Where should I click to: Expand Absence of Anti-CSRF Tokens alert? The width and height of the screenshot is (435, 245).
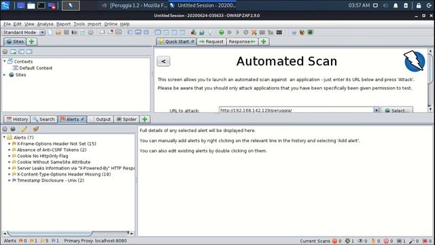[x=9, y=150]
